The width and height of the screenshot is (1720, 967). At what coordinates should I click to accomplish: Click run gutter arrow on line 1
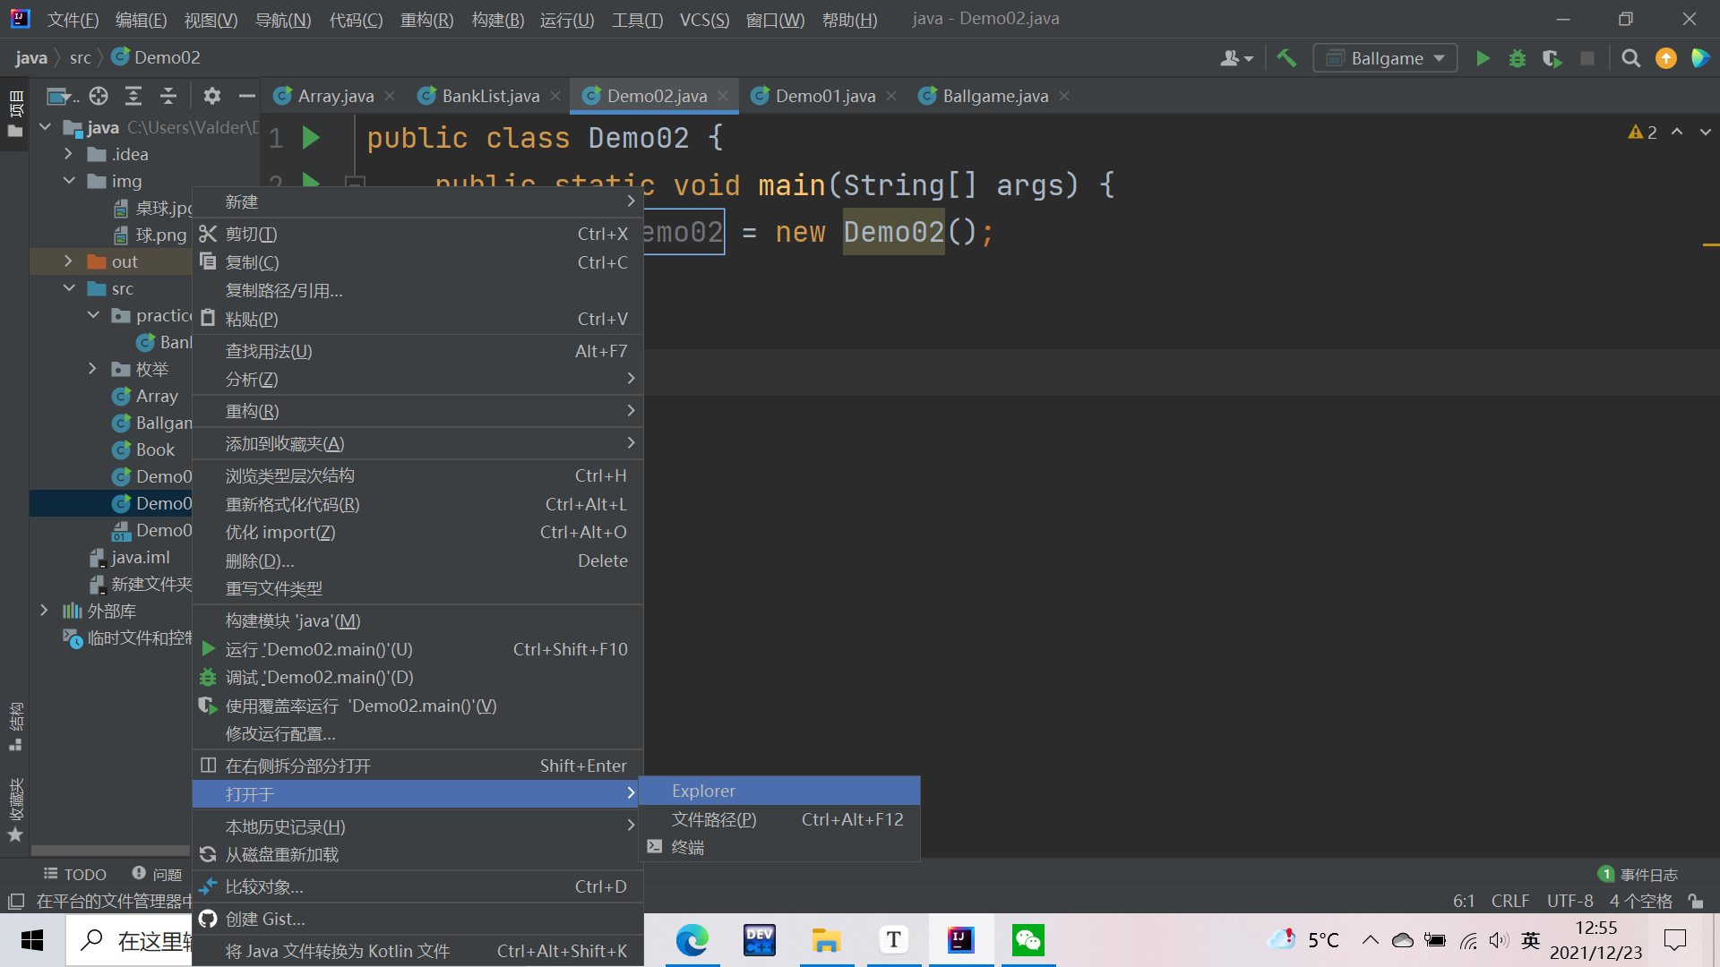[x=311, y=138]
